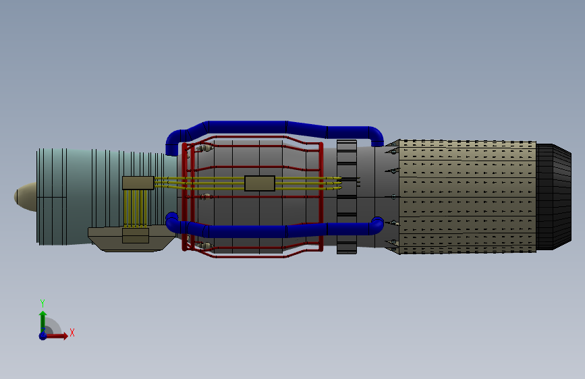Select the gray toothed ring behind combustor
This screenshot has height=379, width=585.
(x=347, y=197)
